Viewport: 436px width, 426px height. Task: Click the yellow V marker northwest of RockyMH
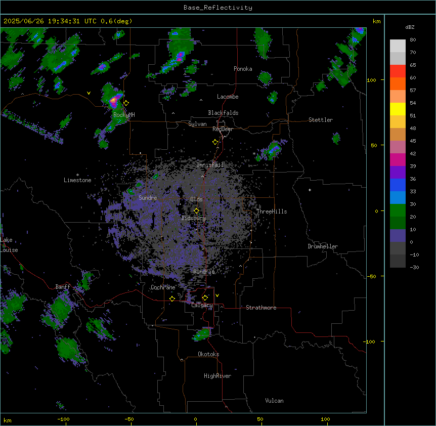89,93
